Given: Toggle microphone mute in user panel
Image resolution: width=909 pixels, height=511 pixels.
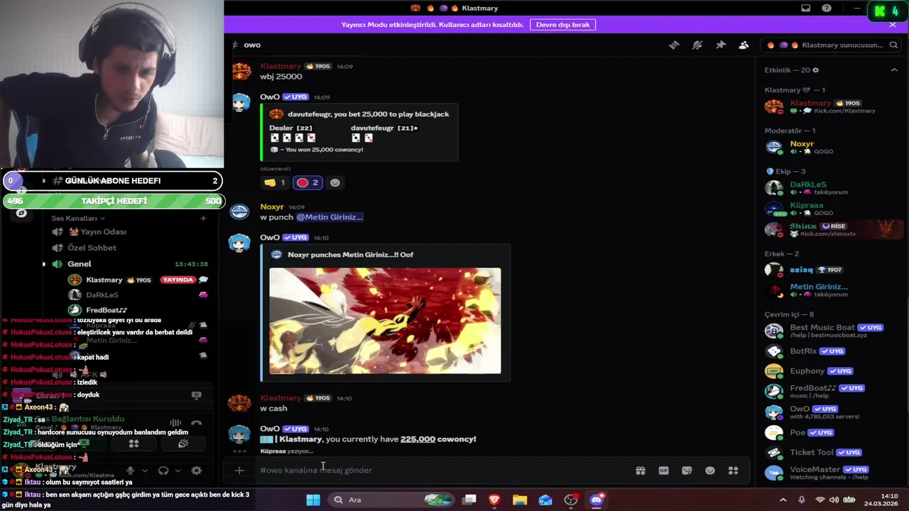Looking at the screenshot, I should point(130,470).
